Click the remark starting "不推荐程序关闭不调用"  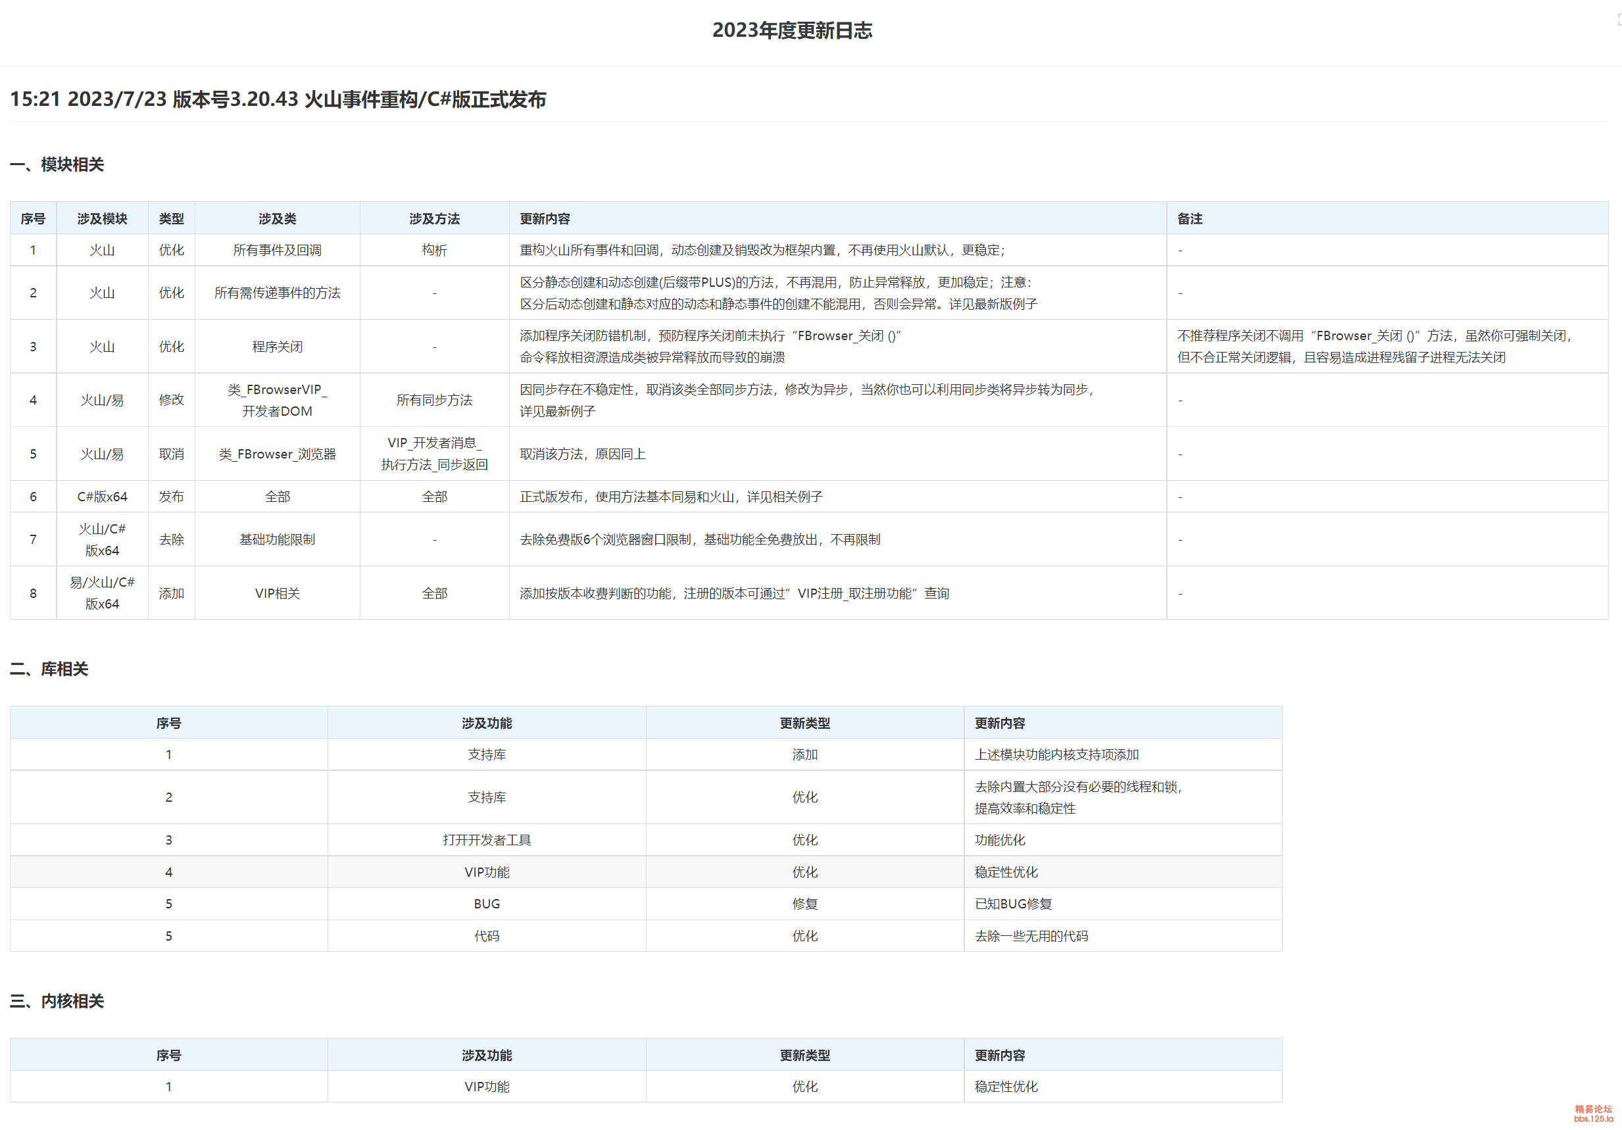coord(1375,347)
